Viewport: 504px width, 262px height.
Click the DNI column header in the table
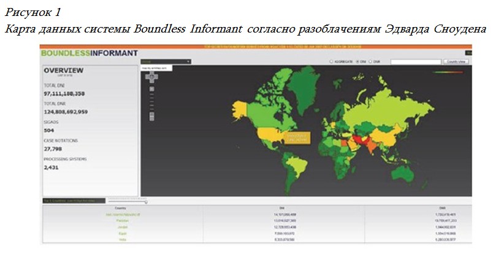[282, 209]
